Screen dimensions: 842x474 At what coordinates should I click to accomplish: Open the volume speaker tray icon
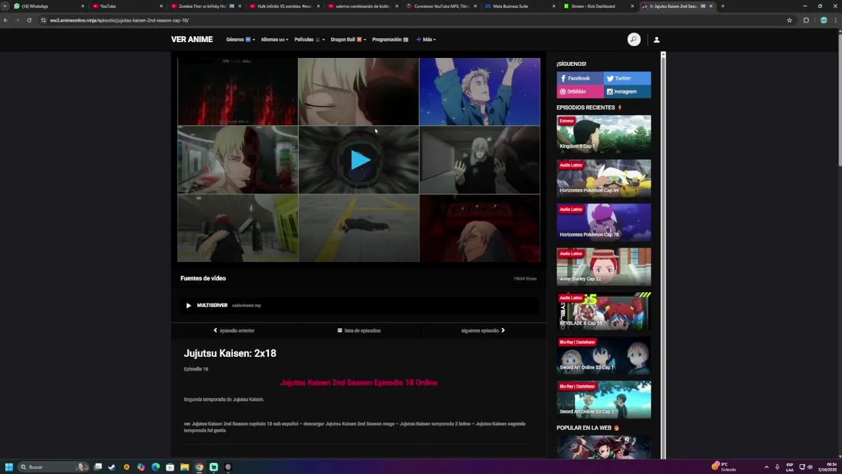coord(810,467)
